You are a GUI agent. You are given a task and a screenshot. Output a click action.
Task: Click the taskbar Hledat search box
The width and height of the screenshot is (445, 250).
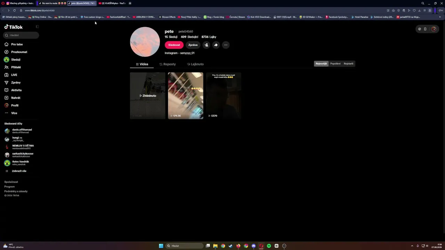[x=185, y=246]
